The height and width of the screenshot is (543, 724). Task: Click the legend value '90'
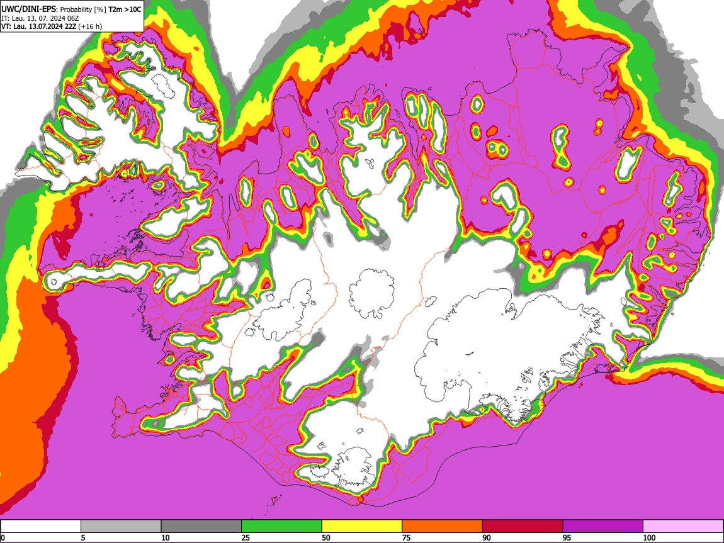click(x=487, y=537)
